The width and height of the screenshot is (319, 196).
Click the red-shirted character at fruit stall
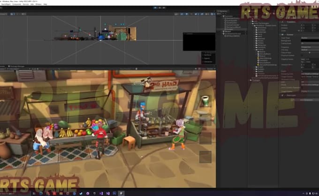pyautogui.click(x=100, y=140)
